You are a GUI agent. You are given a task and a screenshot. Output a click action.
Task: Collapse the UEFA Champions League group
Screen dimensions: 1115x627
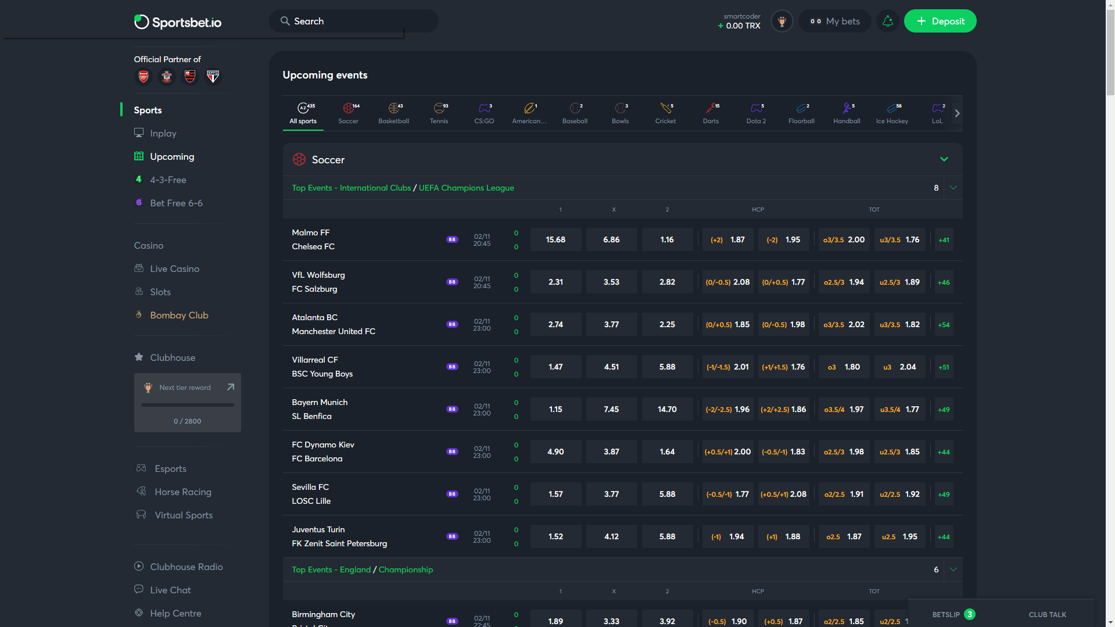point(953,188)
